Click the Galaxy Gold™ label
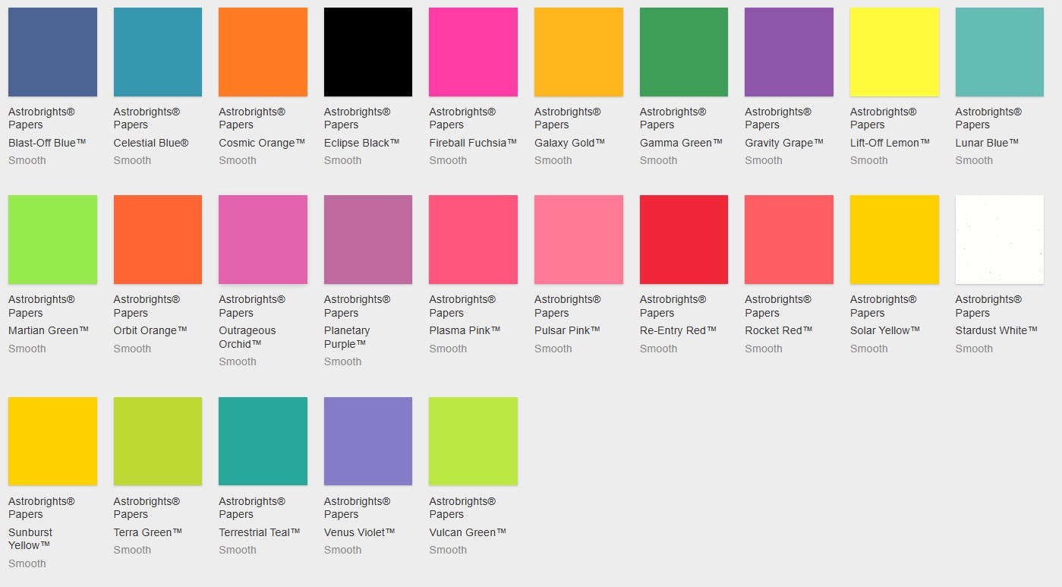 [570, 143]
